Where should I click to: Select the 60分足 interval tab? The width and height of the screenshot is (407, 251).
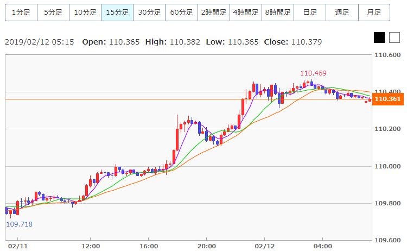tap(181, 12)
